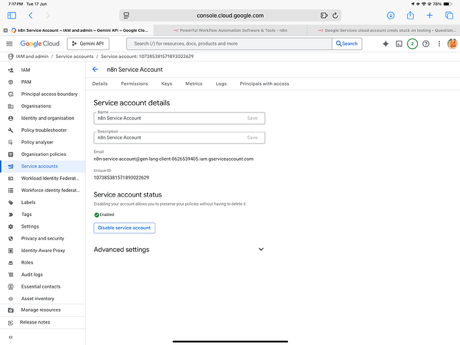Open Organisations sidebar item
The image size is (460, 345).
[43, 106]
